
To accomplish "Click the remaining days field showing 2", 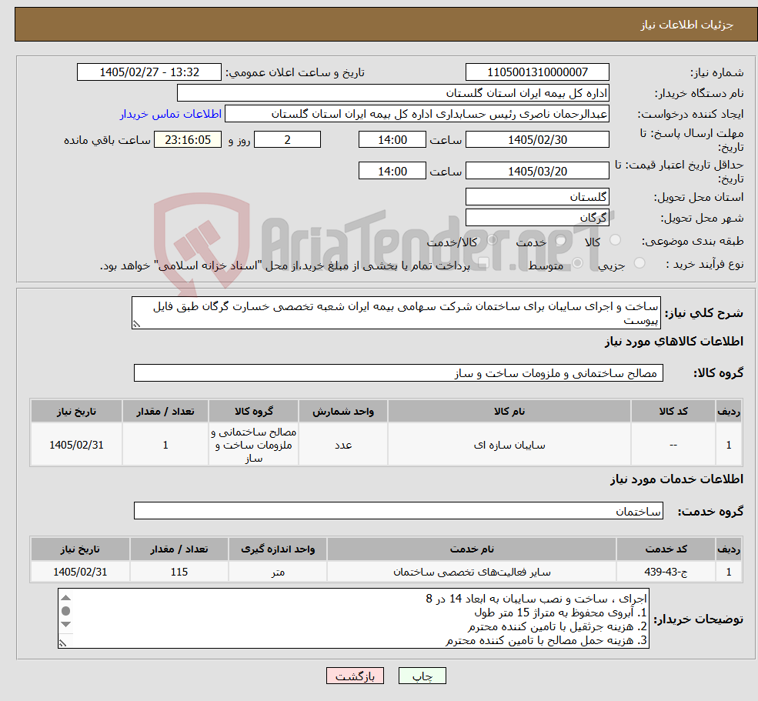I will coord(287,140).
